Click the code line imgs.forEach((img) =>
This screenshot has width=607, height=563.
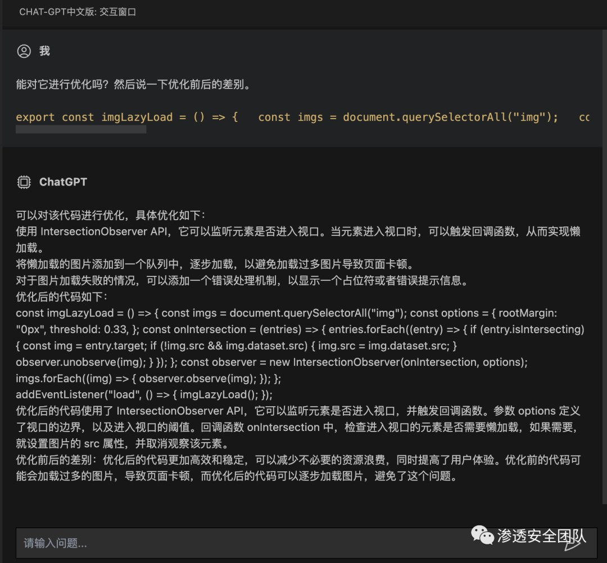tap(148, 379)
